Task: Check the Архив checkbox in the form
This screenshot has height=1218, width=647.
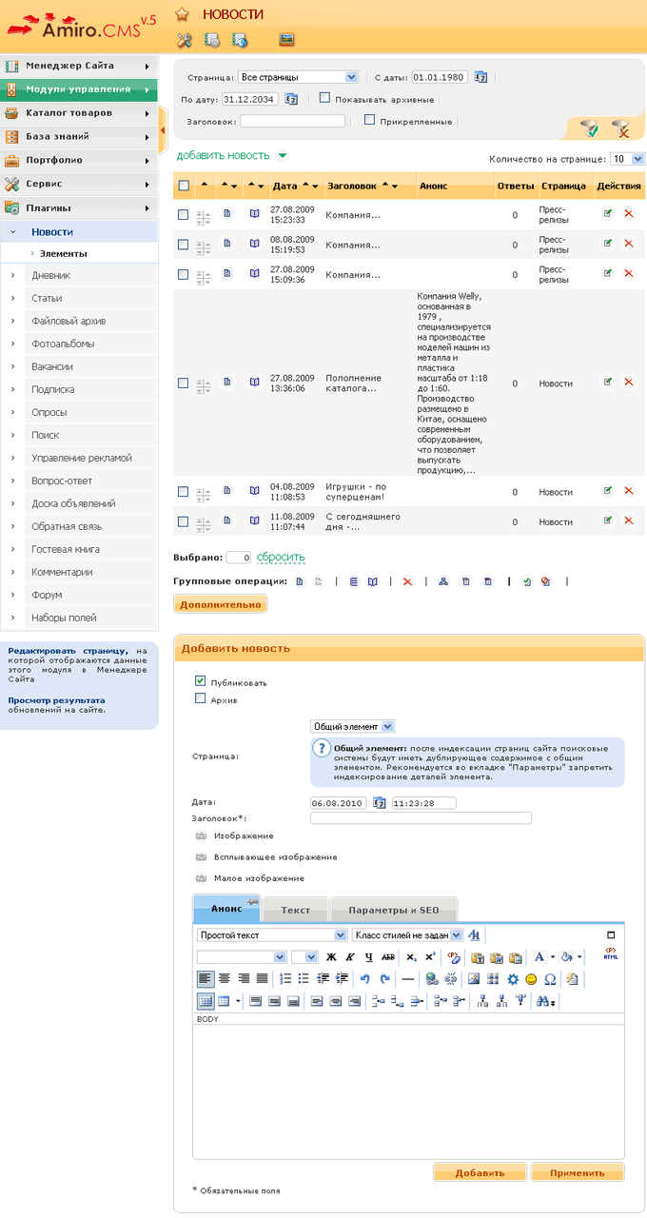Action: (200, 698)
